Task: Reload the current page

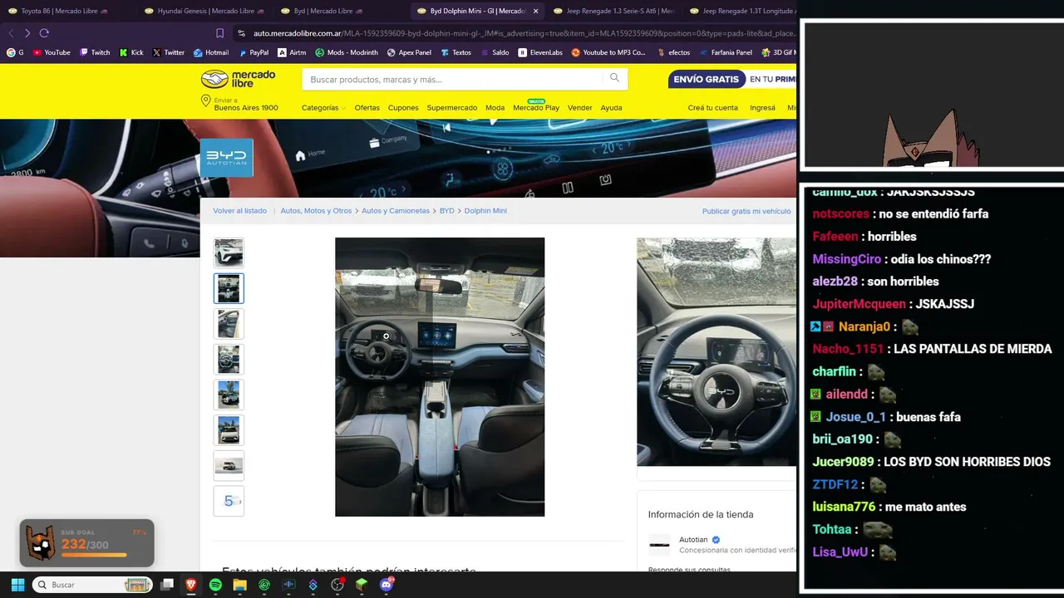Action: [x=44, y=33]
